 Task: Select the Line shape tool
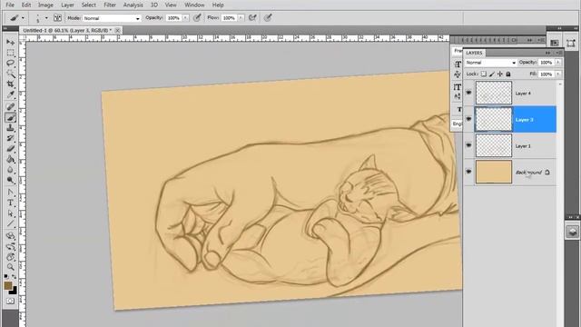coord(10,224)
